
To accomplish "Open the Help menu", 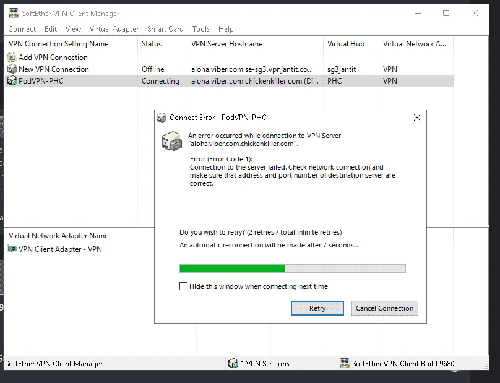I will 226,29.
